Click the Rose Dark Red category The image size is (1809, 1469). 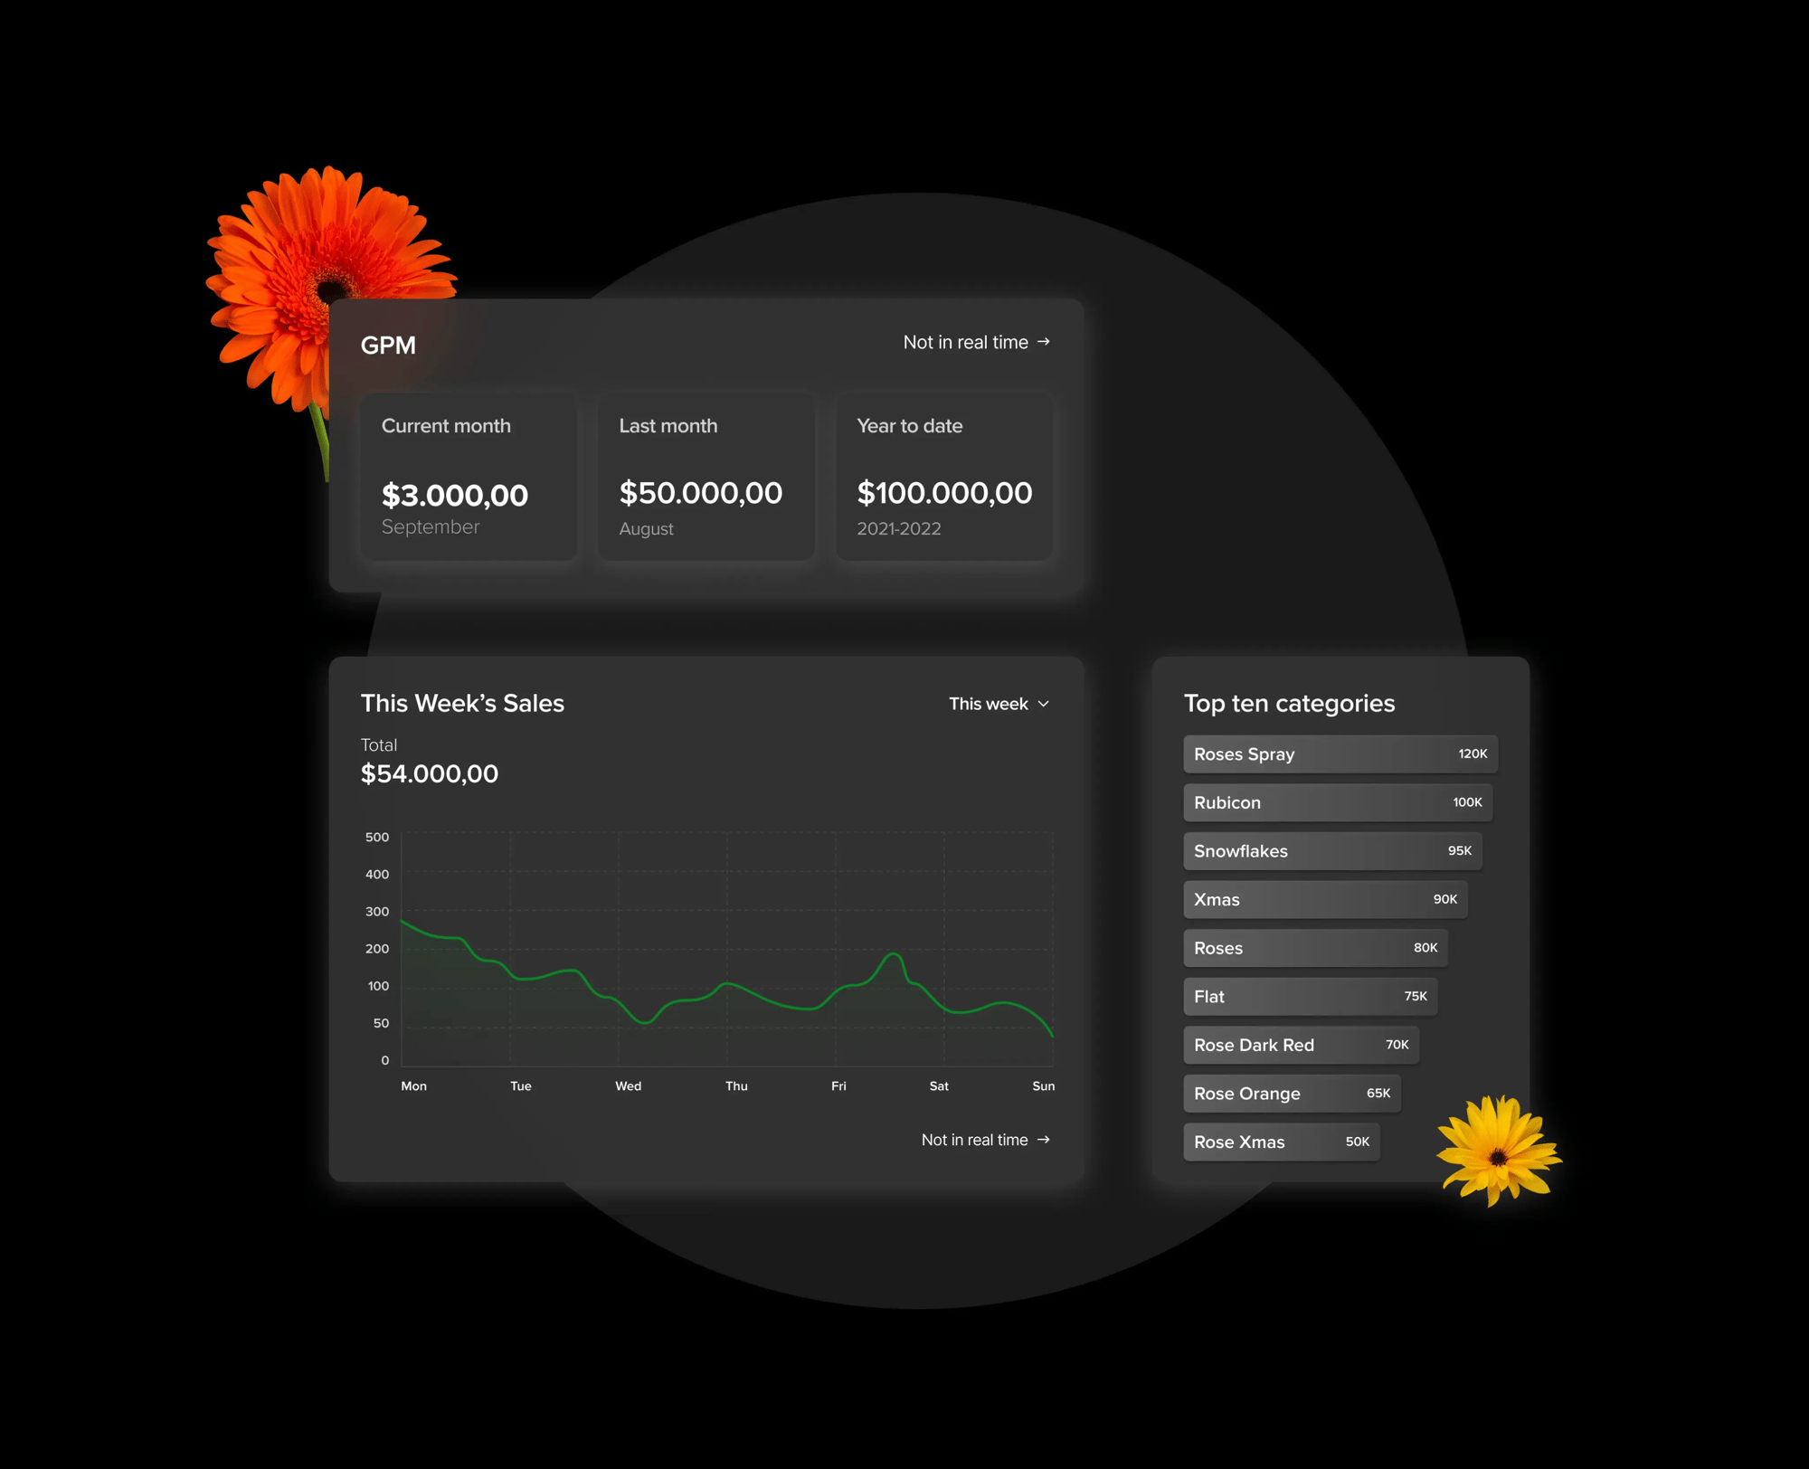pyautogui.click(x=1300, y=1045)
